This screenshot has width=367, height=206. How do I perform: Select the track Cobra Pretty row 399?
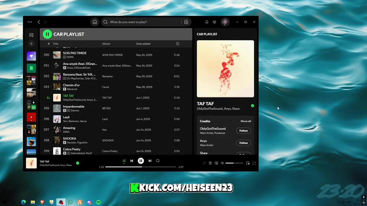pos(116,151)
